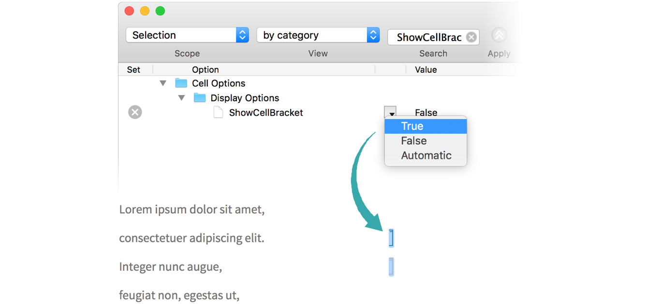Screen dimensions: 648x304
Task: Choose Automatic from the value menu
Action: point(425,155)
